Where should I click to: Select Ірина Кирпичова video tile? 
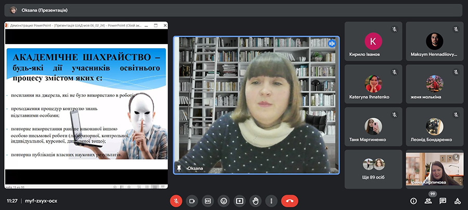(435, 169)
